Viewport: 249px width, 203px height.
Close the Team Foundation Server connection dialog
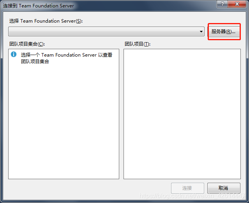click(x=237, y=4)
